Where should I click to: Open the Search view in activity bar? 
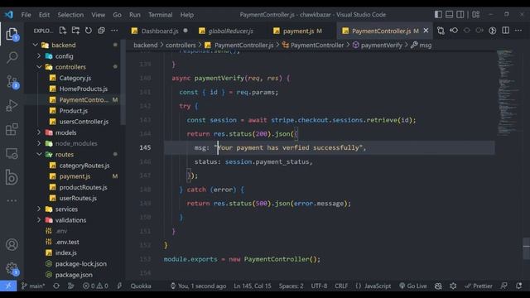point(12,57)
